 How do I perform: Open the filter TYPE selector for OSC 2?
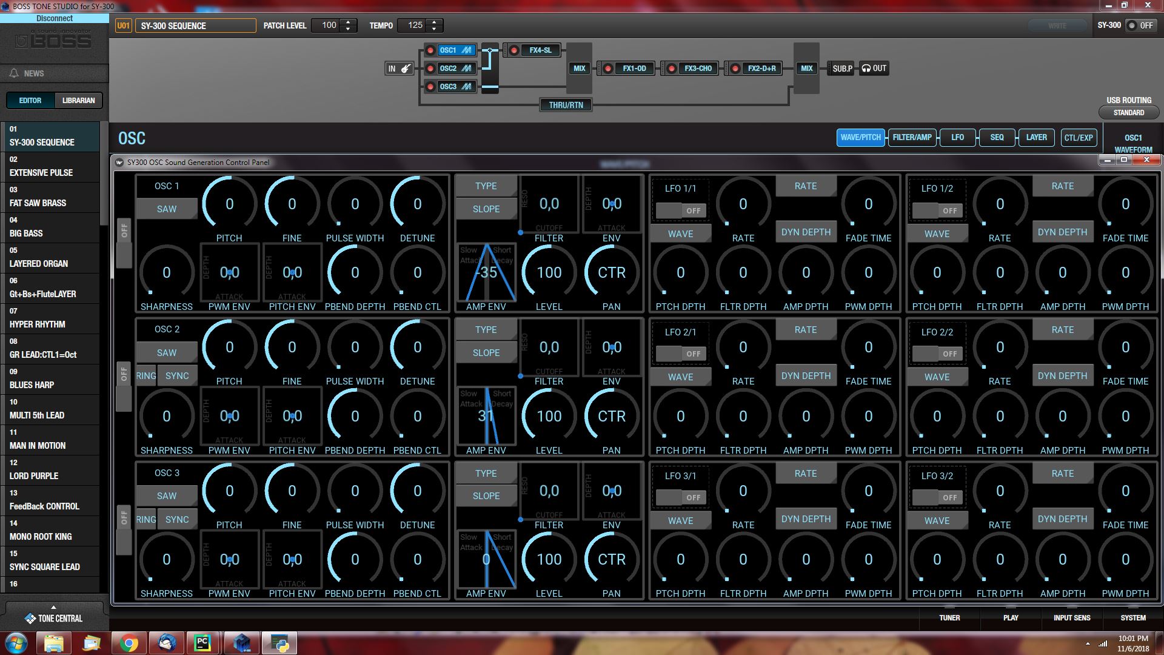pos(486,329)
